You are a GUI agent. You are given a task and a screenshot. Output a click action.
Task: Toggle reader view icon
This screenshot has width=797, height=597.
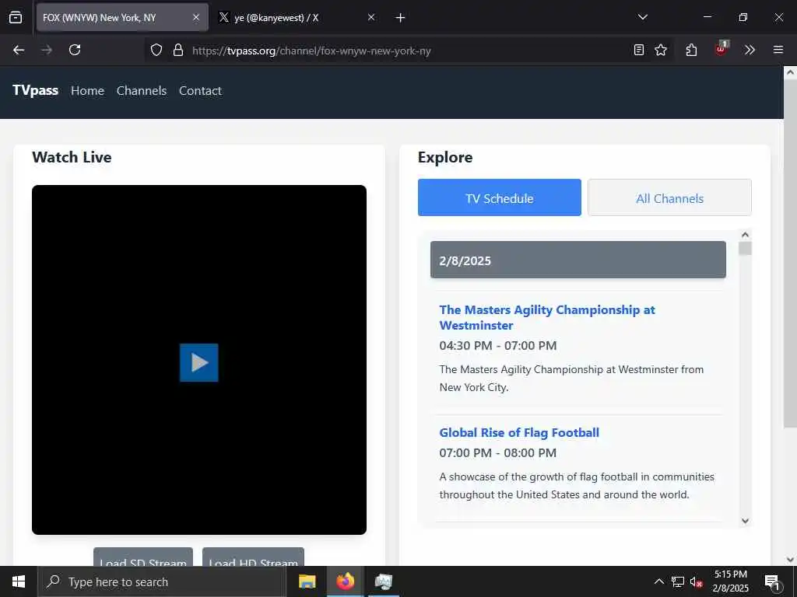click(639, 50)
